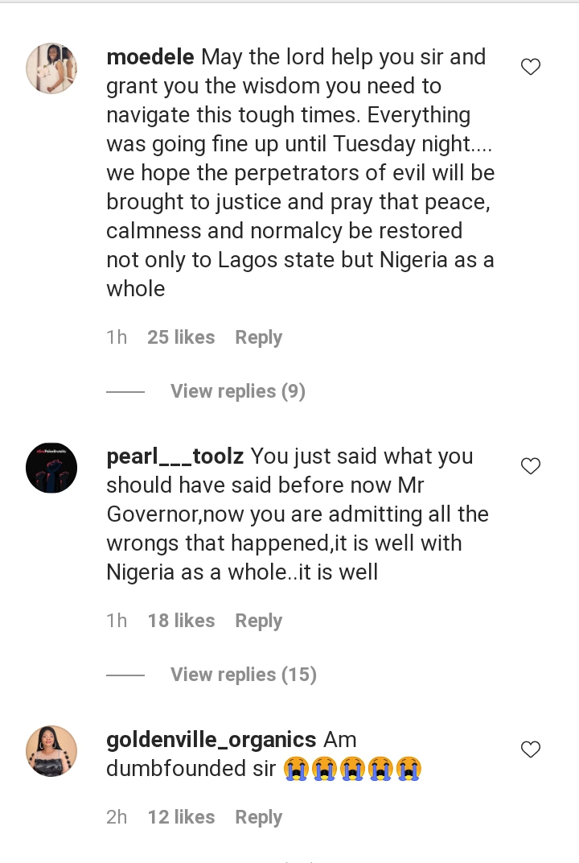Like pearl___toolz's comment with the heart
Viewport: 579px width, 863px height.
pyautogui.click(x=531, y=466)
